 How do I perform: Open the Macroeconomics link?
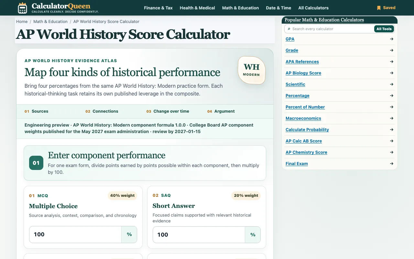click(303, 118)
